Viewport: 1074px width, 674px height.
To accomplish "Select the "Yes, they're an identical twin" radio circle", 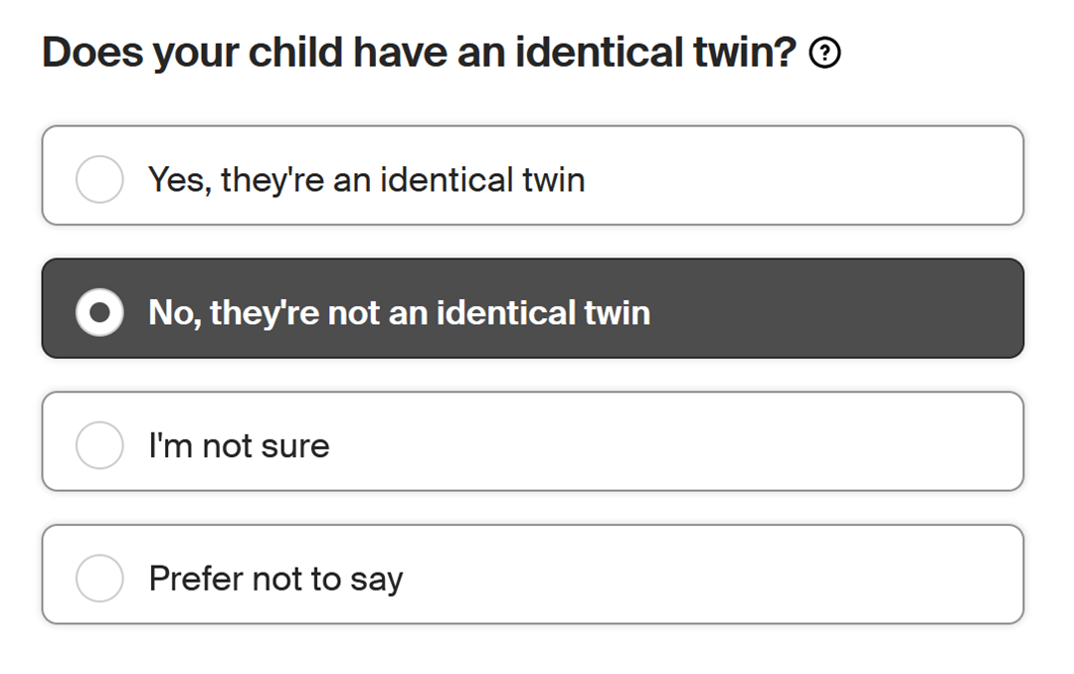I will (x=99, y=180).
